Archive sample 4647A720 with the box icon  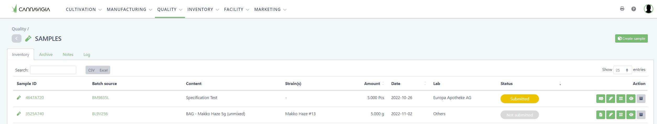click(x=641, y=99)
